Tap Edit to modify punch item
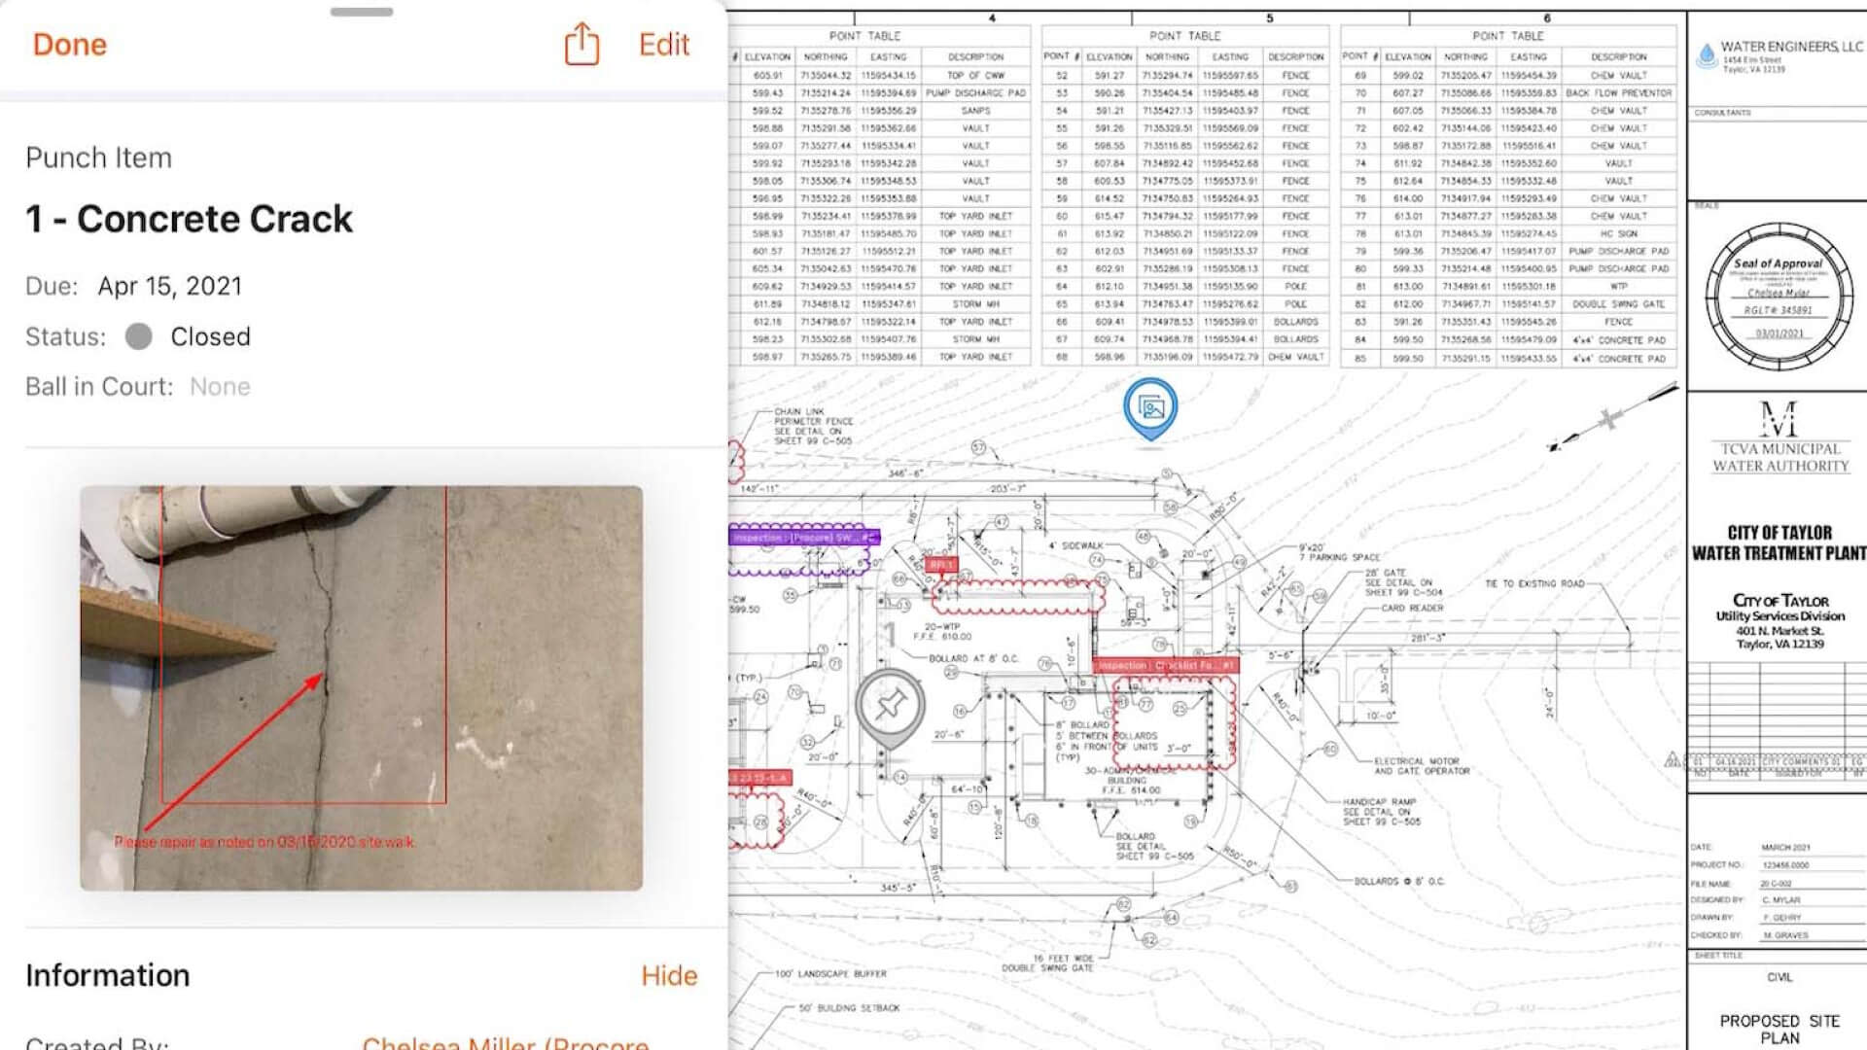The image size is (1867, 1050). coord(664,45)
